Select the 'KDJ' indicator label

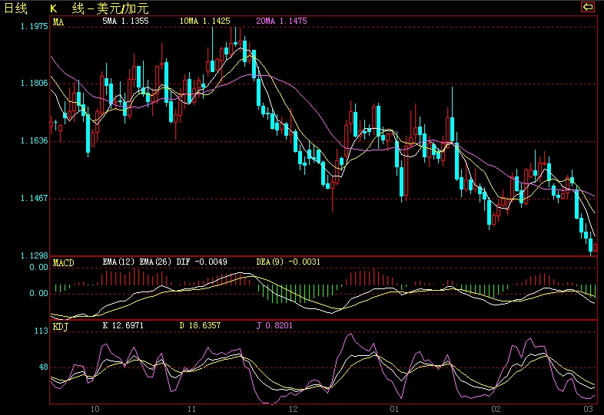61,327
